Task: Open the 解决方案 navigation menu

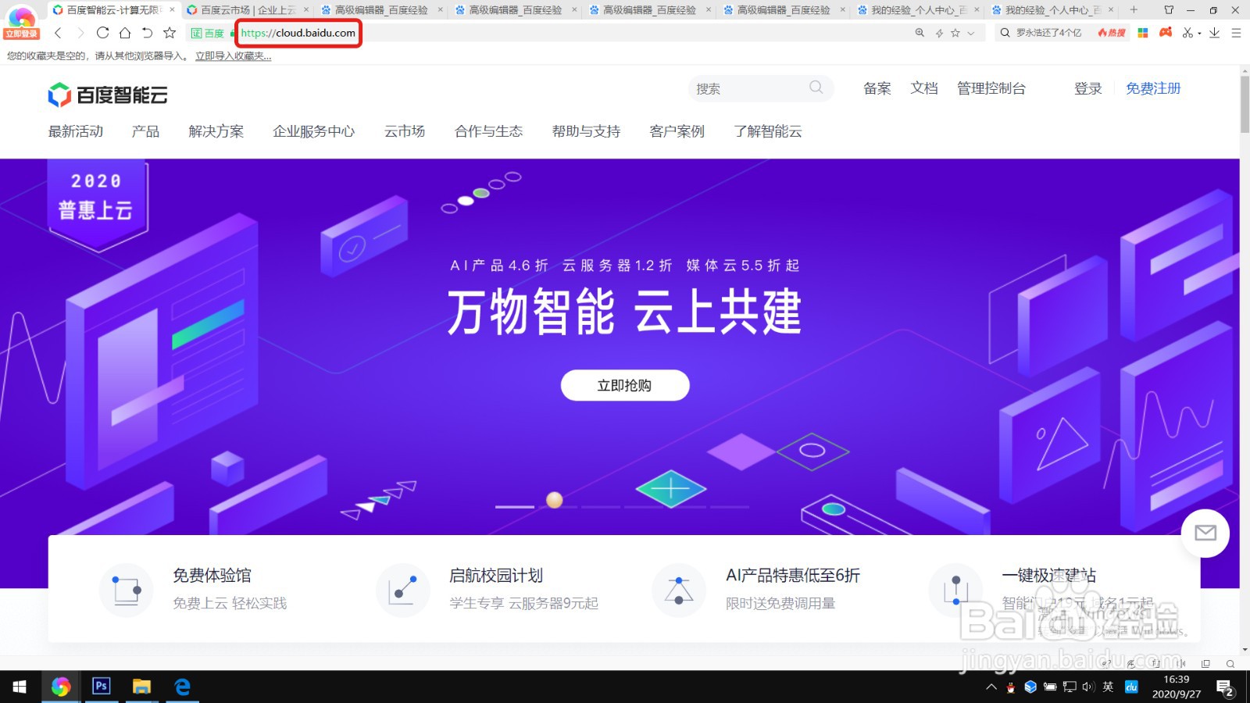Action: point(216,130)
